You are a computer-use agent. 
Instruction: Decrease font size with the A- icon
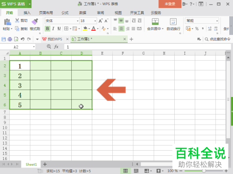[106, 21]
